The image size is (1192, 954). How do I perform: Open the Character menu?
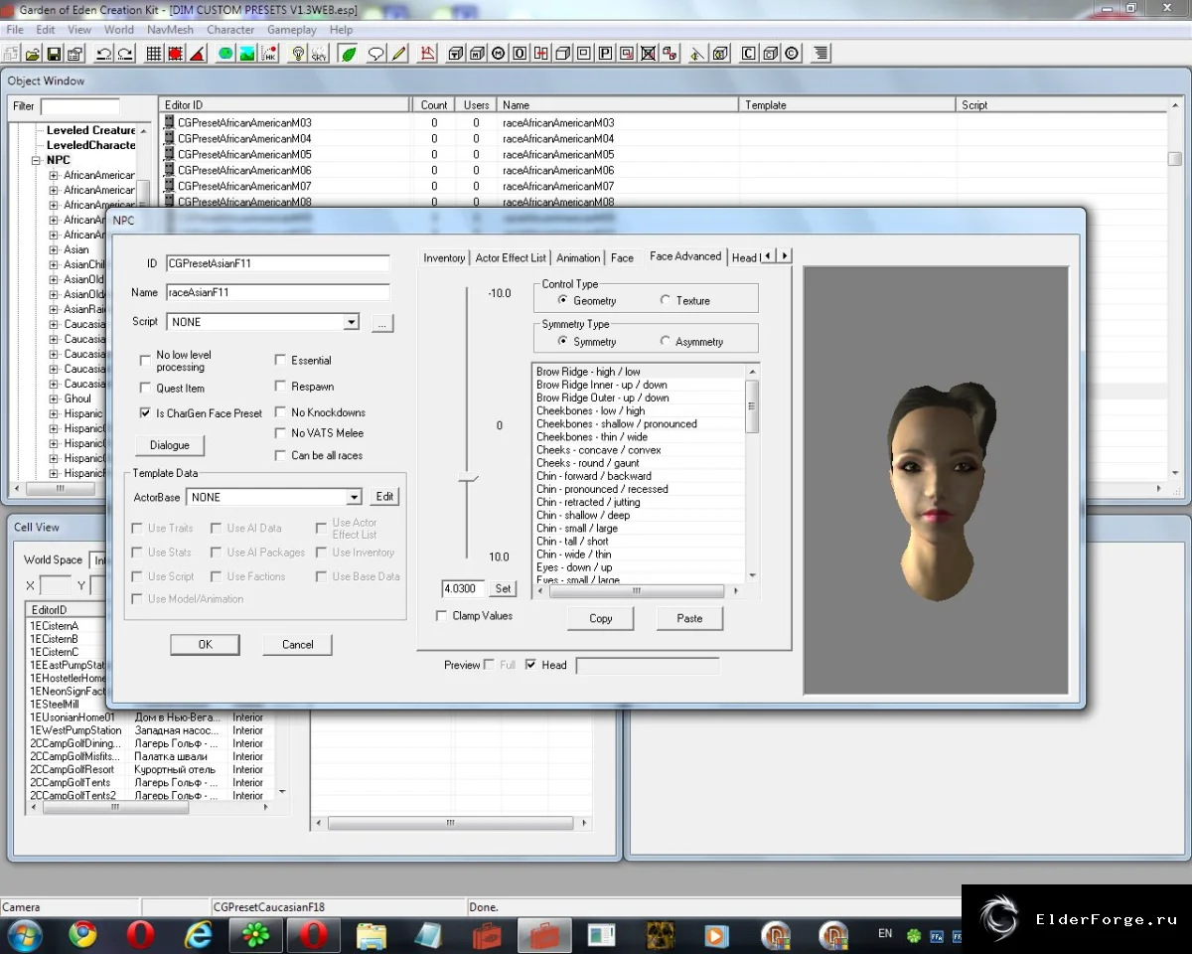[x=230, y=30]
